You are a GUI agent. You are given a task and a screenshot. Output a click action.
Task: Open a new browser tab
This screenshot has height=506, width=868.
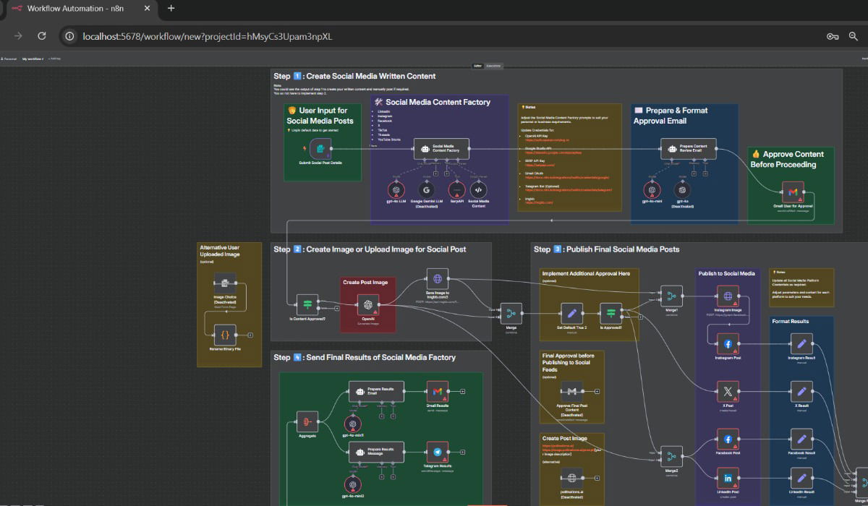point(171,9)
